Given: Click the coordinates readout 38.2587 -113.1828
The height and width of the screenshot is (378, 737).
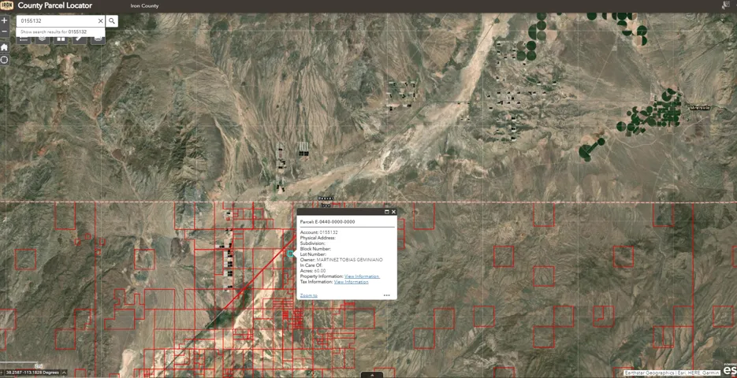Looking at the screenshot, I should (x=32, y=372).
